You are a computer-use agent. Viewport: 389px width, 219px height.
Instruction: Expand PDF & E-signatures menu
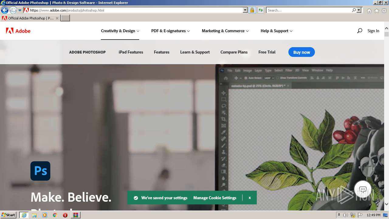point(170,31)
